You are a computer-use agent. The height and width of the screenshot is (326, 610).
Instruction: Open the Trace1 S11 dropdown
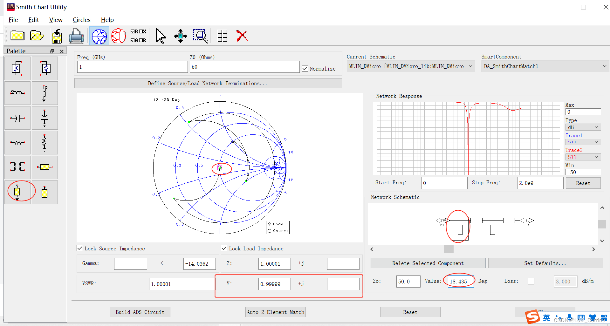(583, 142)
